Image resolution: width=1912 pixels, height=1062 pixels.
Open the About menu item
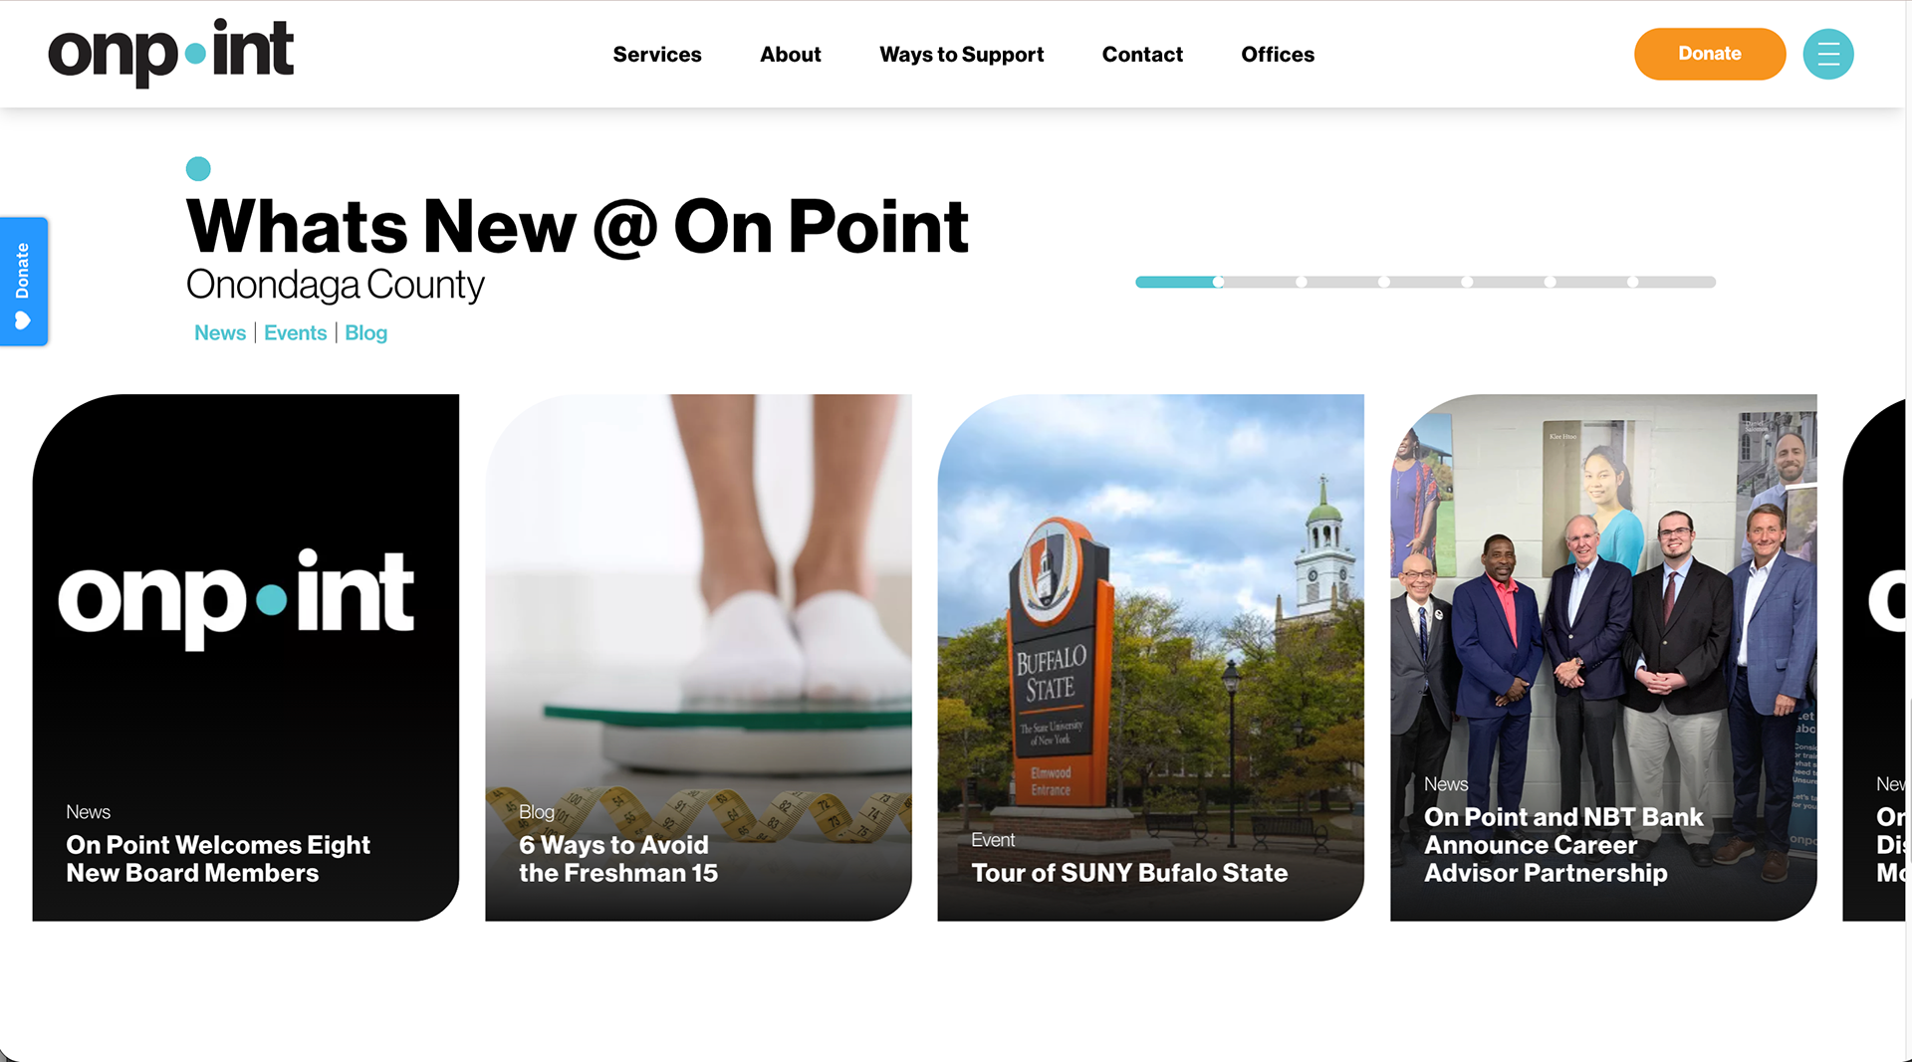click(791, 55)
